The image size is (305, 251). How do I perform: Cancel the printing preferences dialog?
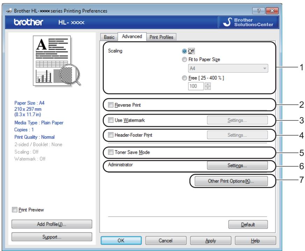166,241
